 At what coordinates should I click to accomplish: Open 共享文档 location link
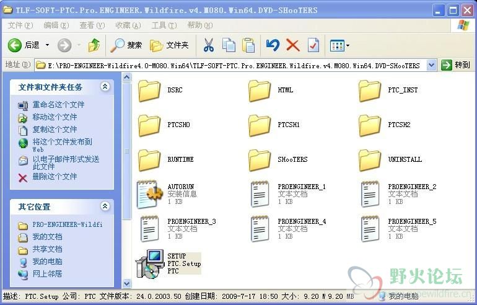click(x=47, y=249)
